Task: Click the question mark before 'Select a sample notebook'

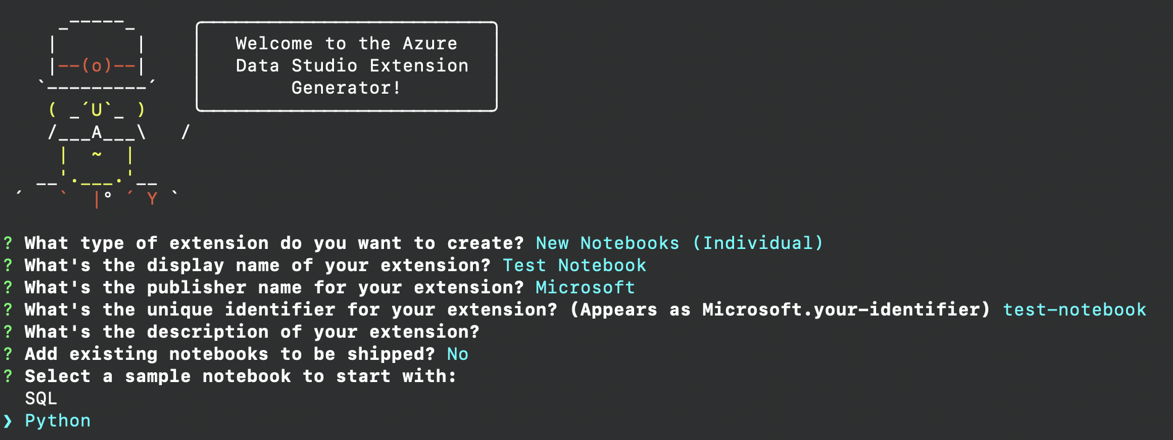Action: [x=8, y=376]
